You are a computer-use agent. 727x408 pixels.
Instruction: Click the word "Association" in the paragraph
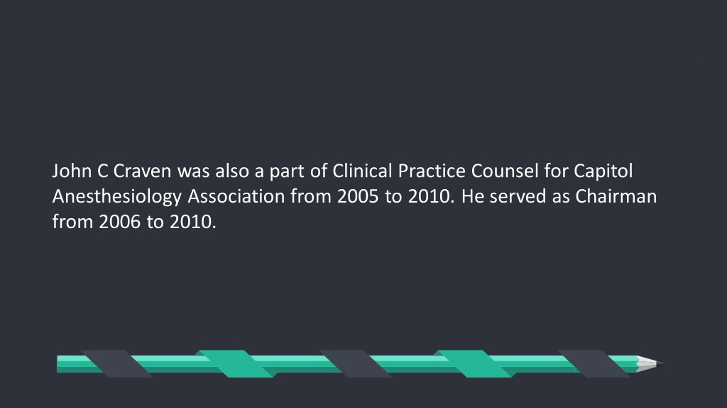point(236,196)
